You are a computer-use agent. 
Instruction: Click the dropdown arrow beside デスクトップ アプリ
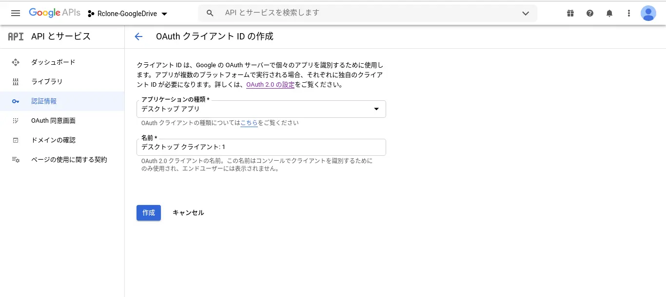tap(376, 109)
